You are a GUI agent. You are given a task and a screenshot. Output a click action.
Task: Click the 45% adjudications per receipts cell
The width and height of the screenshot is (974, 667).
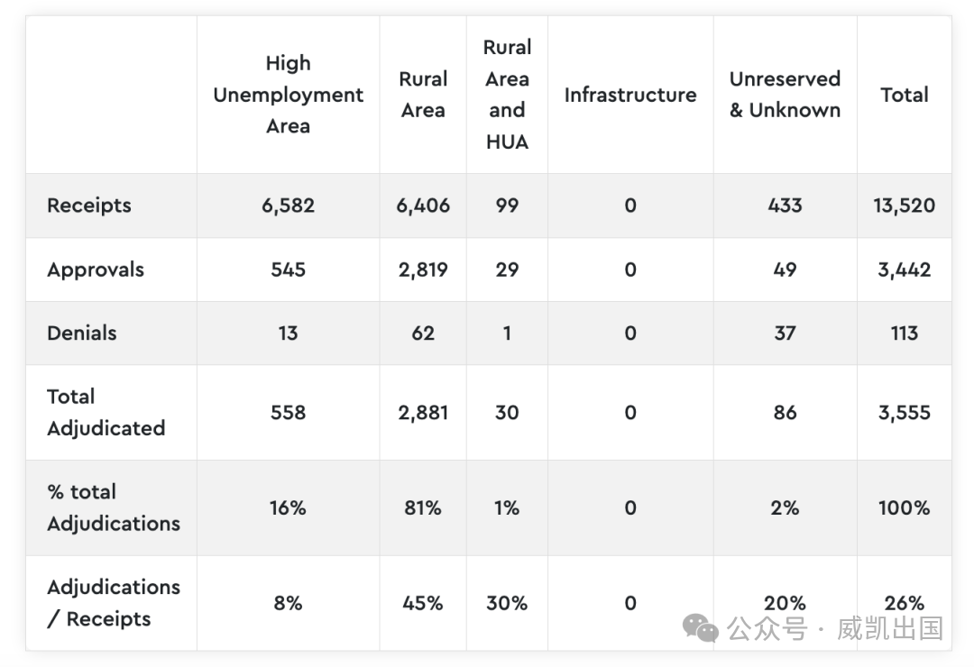(x=423, y=603)
